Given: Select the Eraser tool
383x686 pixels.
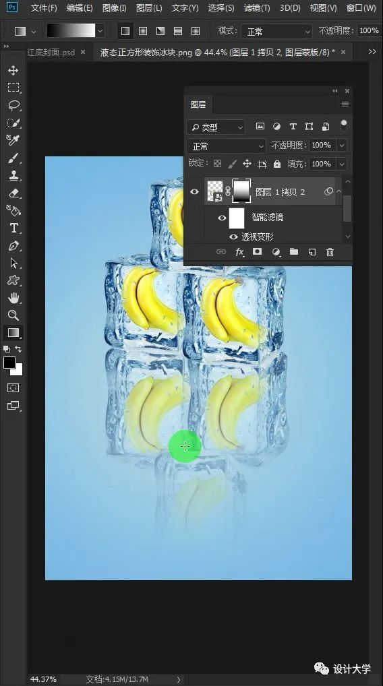Looking at the screenshot, I should [13, 193].
